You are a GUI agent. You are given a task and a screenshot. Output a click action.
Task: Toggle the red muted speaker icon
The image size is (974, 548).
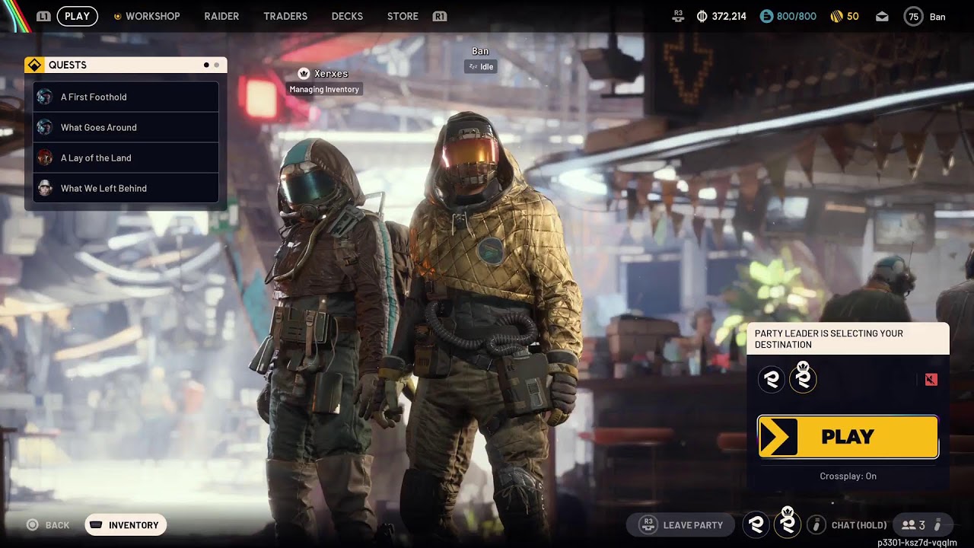point(931,380)
